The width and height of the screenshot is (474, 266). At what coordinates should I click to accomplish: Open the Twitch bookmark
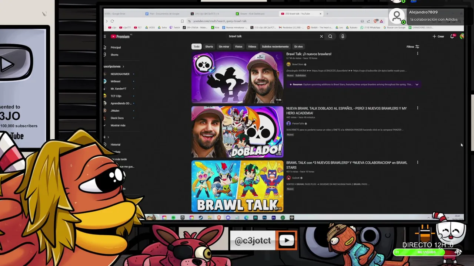[175, 27]
